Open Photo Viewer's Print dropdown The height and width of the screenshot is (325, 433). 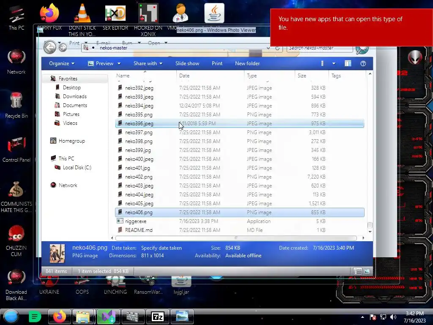coord(78,43)
